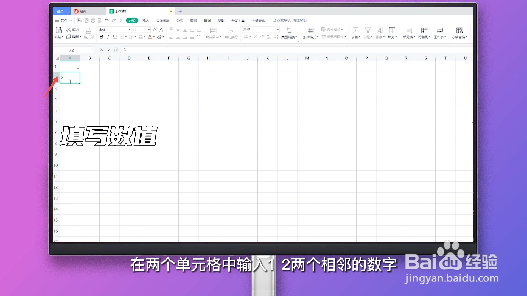The image size is (527, 296).
Task: Toggle Italic formatting
Action: (108, 37)
